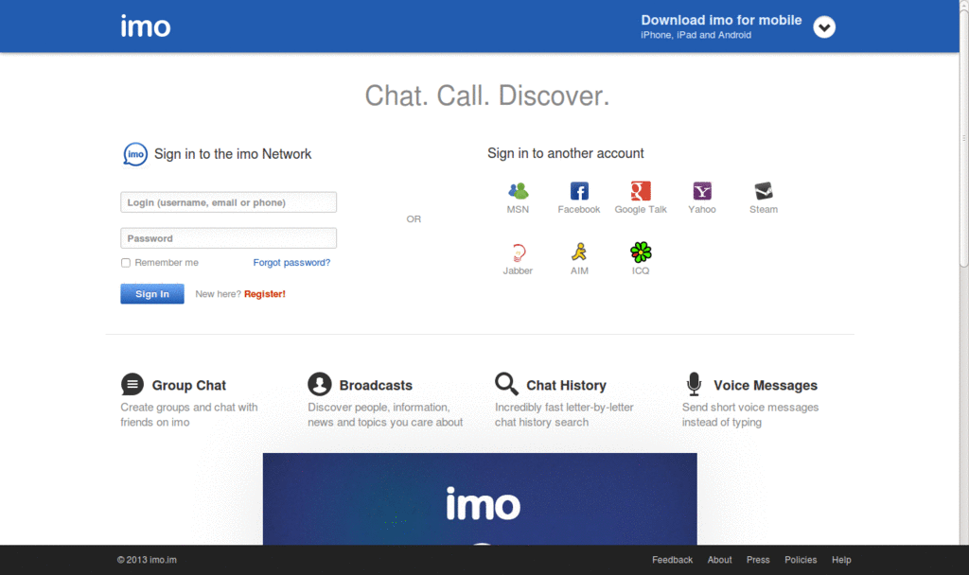Open the Help footer link
This screenshot has height=575, width=969.
point(841,560)
